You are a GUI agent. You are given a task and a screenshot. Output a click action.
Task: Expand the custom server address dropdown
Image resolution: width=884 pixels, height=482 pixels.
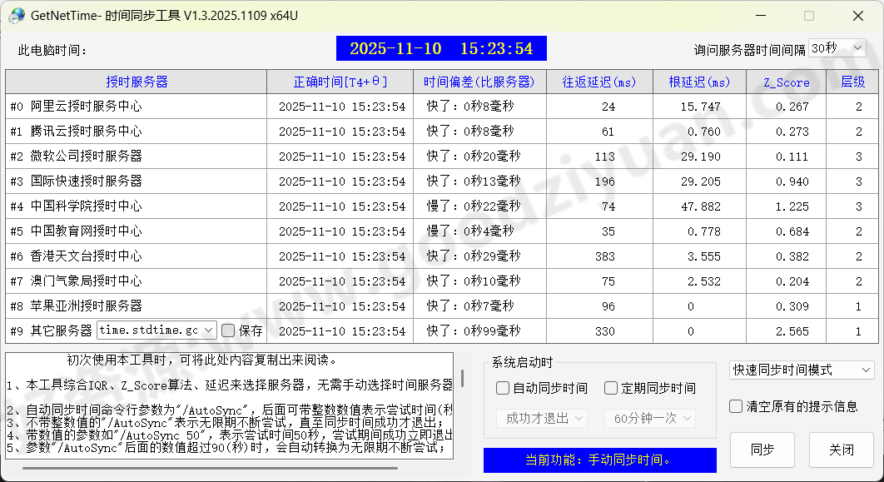(207, 330)
